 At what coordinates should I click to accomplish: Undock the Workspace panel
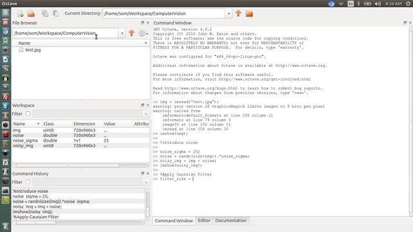143,105
